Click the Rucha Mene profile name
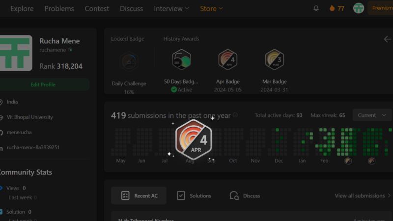Viewport: 393px width, 221px height. [x=59, y=41]
